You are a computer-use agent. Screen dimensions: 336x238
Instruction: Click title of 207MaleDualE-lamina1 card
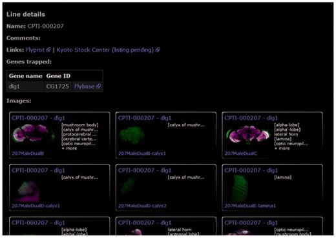pos(251,170)
